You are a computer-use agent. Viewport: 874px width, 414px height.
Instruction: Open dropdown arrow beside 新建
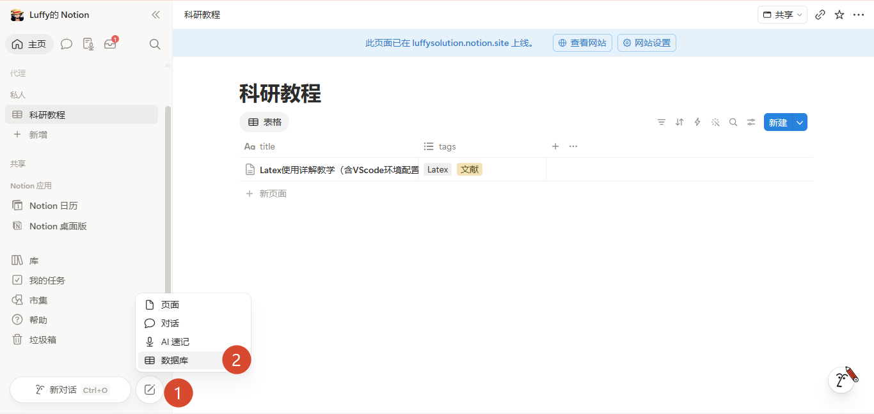tap(800, 122)
